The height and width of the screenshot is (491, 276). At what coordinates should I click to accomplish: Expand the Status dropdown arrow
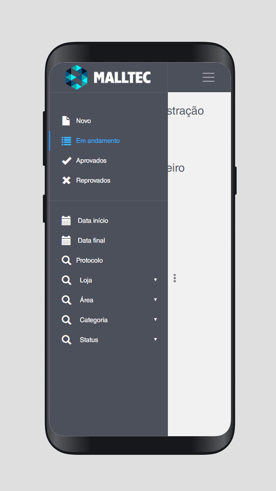(155, 340)
